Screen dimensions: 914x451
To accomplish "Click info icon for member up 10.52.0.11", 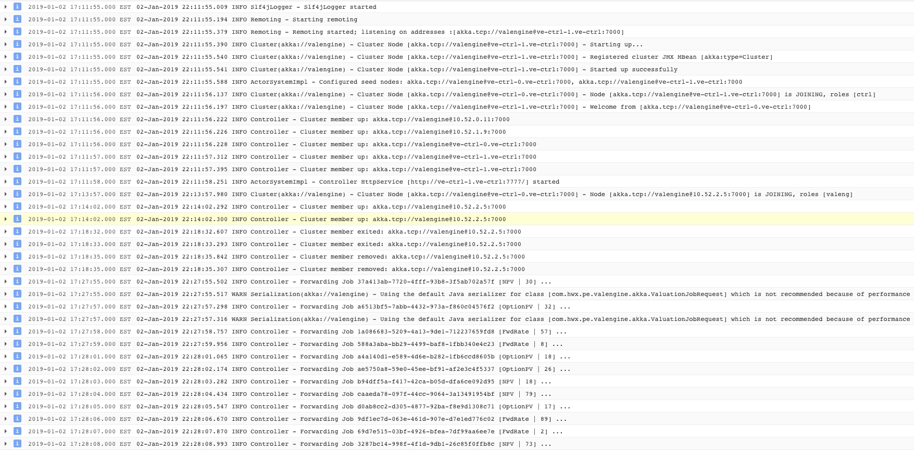I will click(17, 119).
